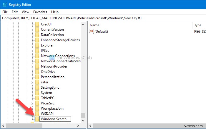Click the values pane scroll left arrow
Screen dimensions: 206x129
[x=90, y=125]
